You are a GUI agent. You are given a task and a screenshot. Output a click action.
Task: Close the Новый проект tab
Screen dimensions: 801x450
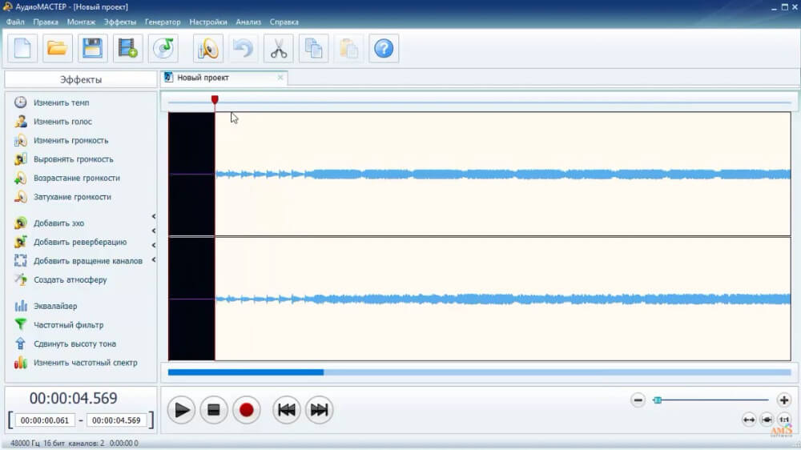(x=280, y=78)
